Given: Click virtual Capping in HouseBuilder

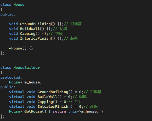Looking at the screenshot, I should point(45,102).
